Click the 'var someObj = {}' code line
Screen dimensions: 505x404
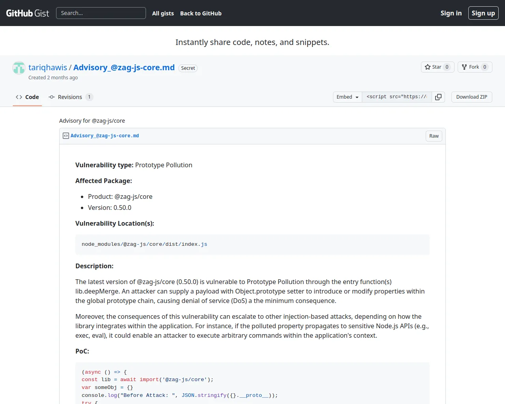[107, 387]
